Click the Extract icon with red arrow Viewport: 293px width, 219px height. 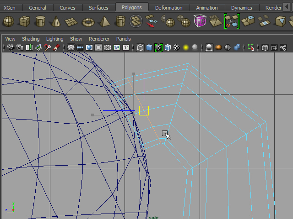[152, 21]
